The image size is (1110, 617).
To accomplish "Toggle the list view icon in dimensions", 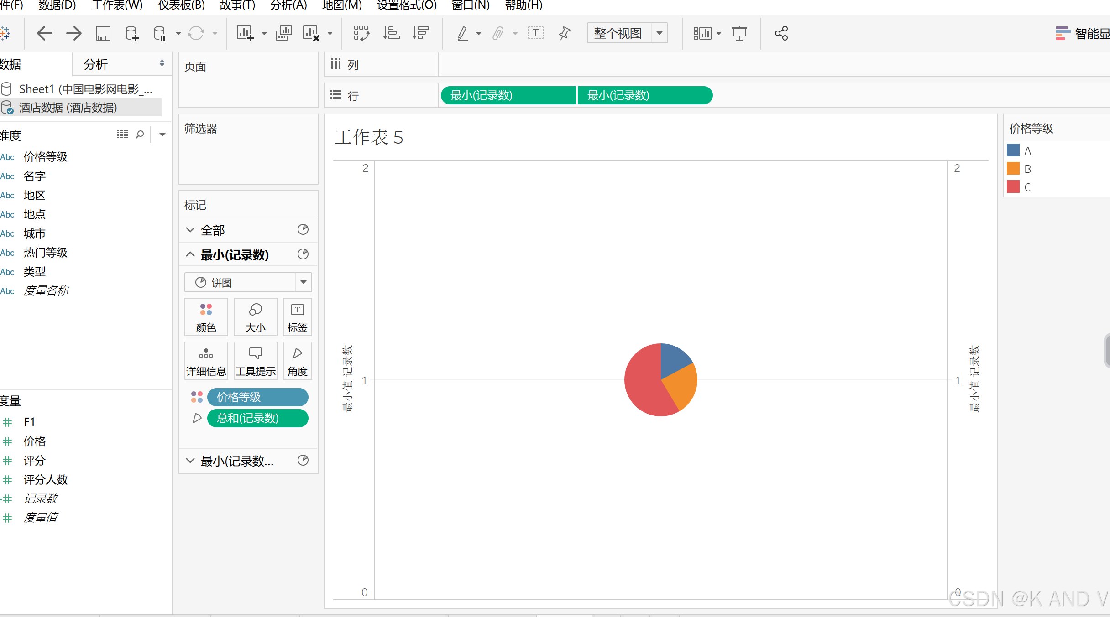I will click(x=122, y=135).
